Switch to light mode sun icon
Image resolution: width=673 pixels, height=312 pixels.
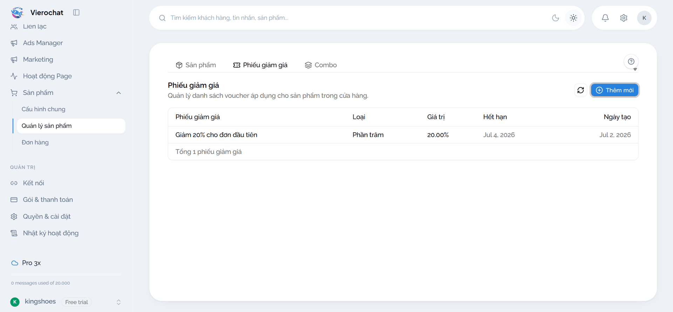pos(573,18)
